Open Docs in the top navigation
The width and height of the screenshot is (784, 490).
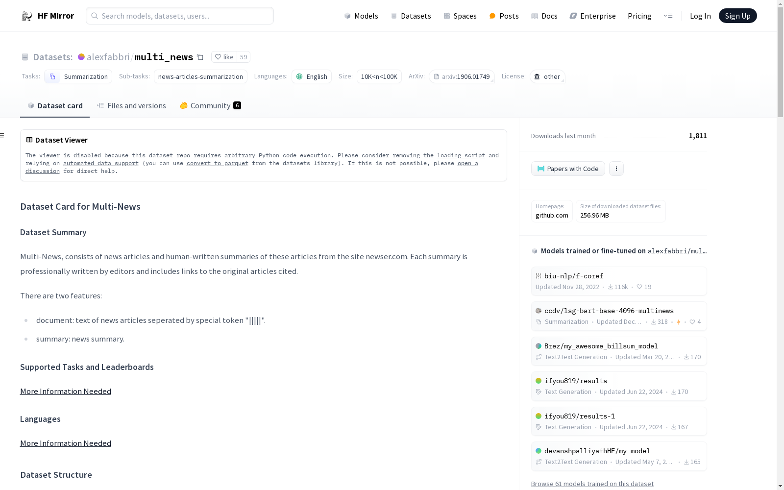[x=544, y=16]
